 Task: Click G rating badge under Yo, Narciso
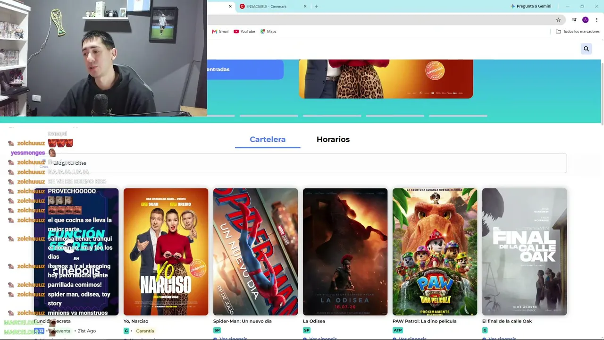click(x=126, y=331)
